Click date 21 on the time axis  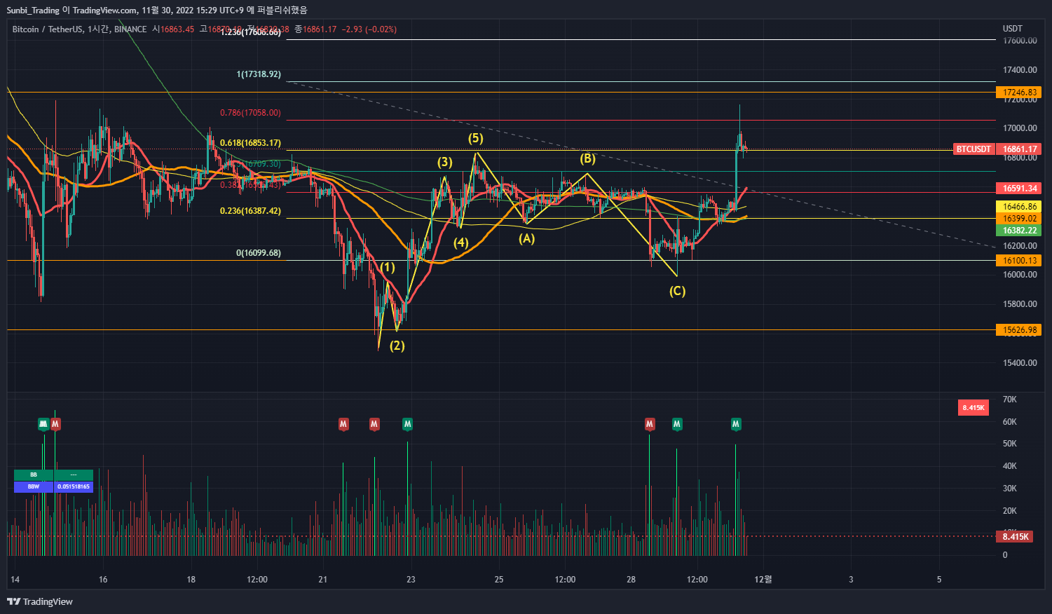323,580
